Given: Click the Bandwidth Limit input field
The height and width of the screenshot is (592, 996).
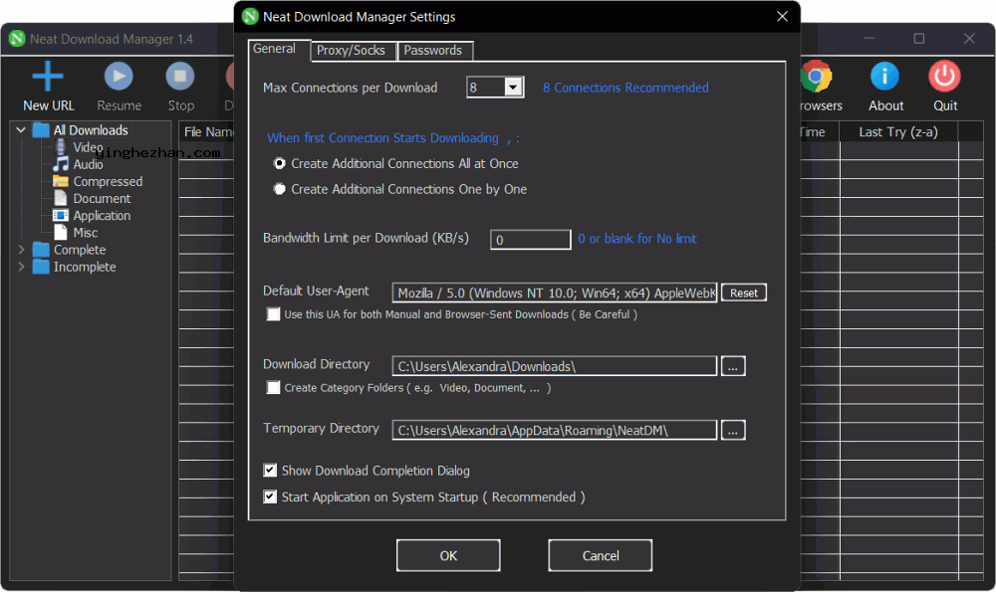Looking at the screenshot, I should [531, 239].
